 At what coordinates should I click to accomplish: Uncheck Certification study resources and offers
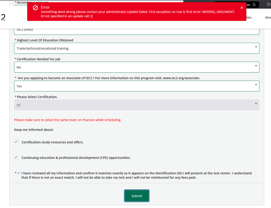[x=16, y=142]
